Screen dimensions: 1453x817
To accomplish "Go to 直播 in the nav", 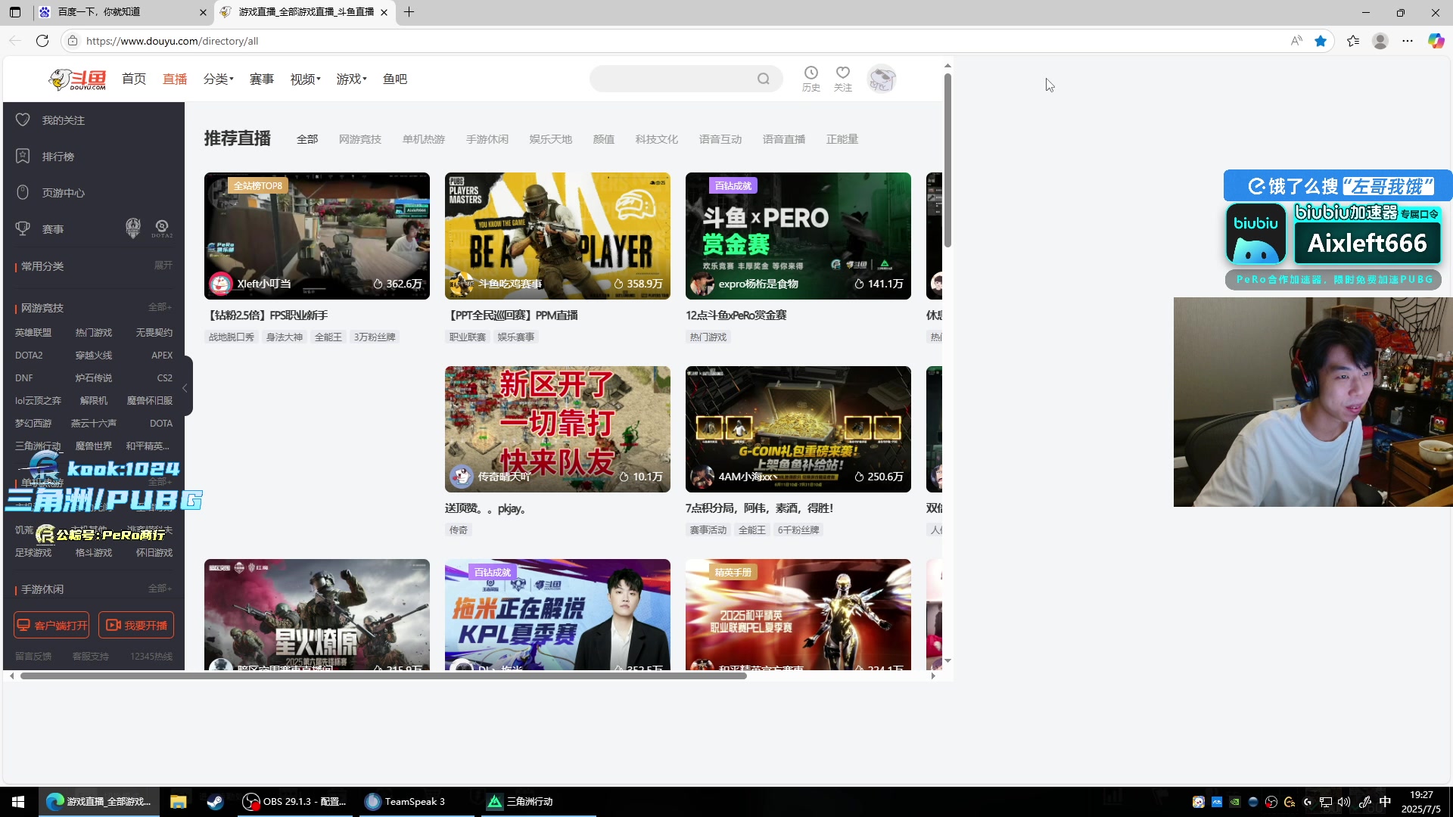I will coord(175,79).
